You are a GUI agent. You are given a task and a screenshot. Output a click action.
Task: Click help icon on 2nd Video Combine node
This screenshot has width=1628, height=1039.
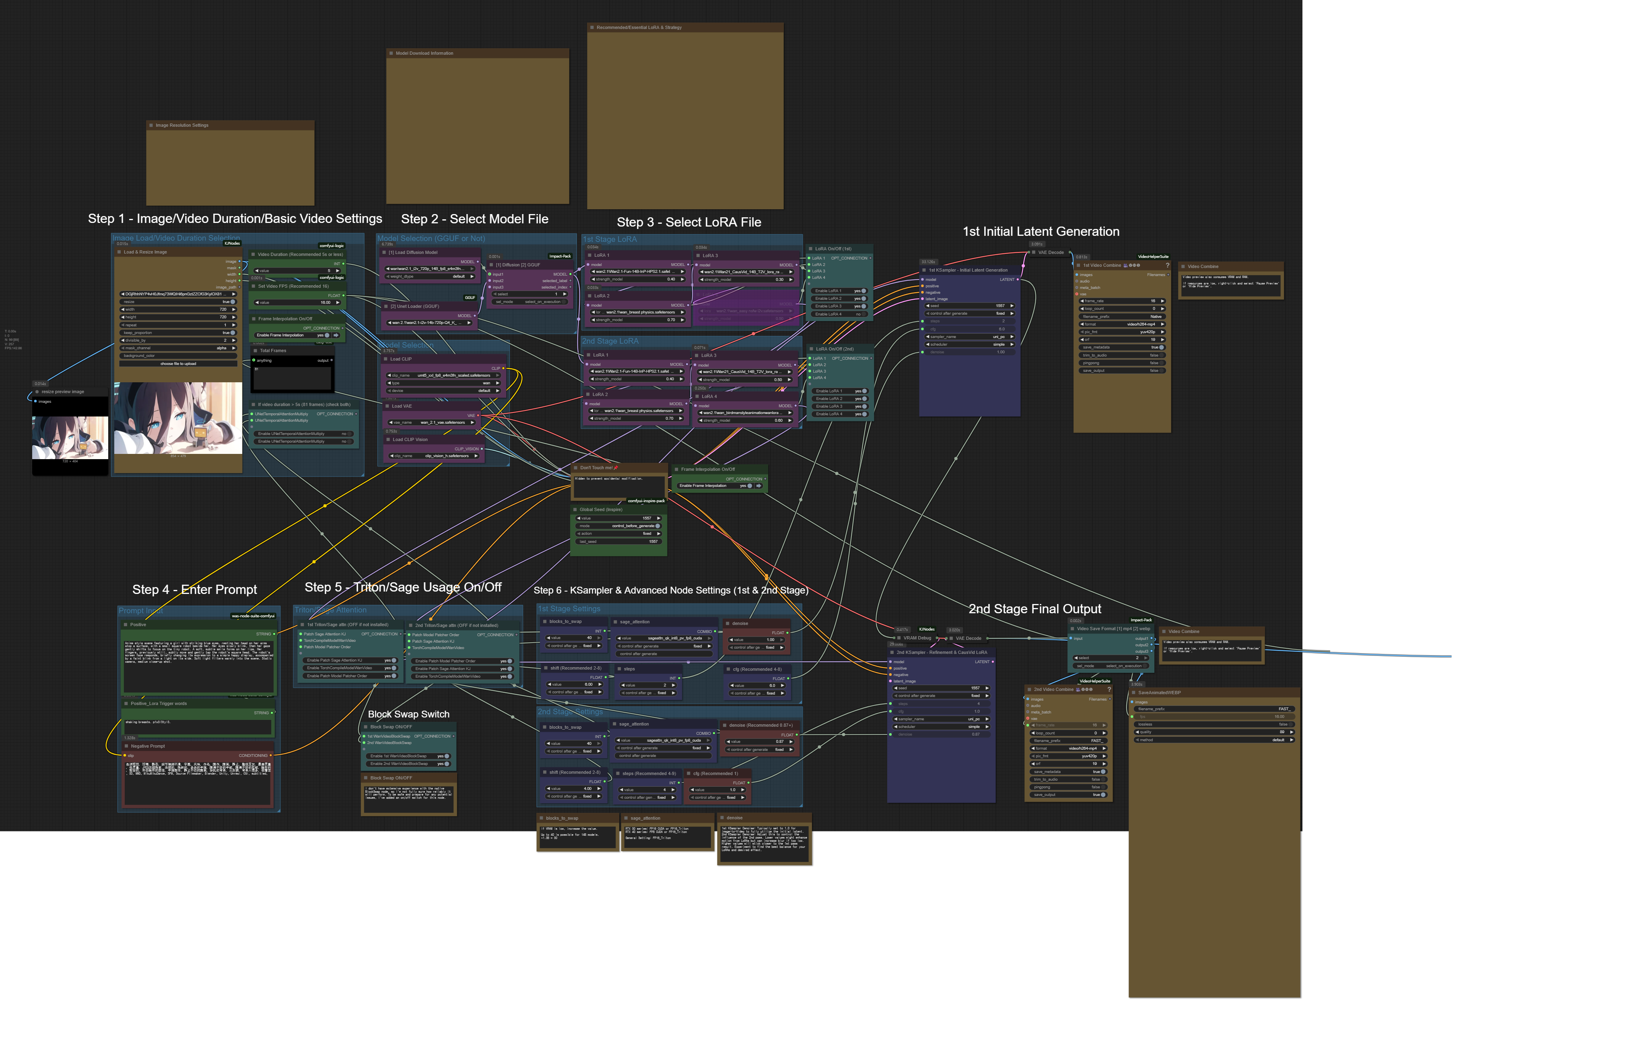coord(1109,689)
